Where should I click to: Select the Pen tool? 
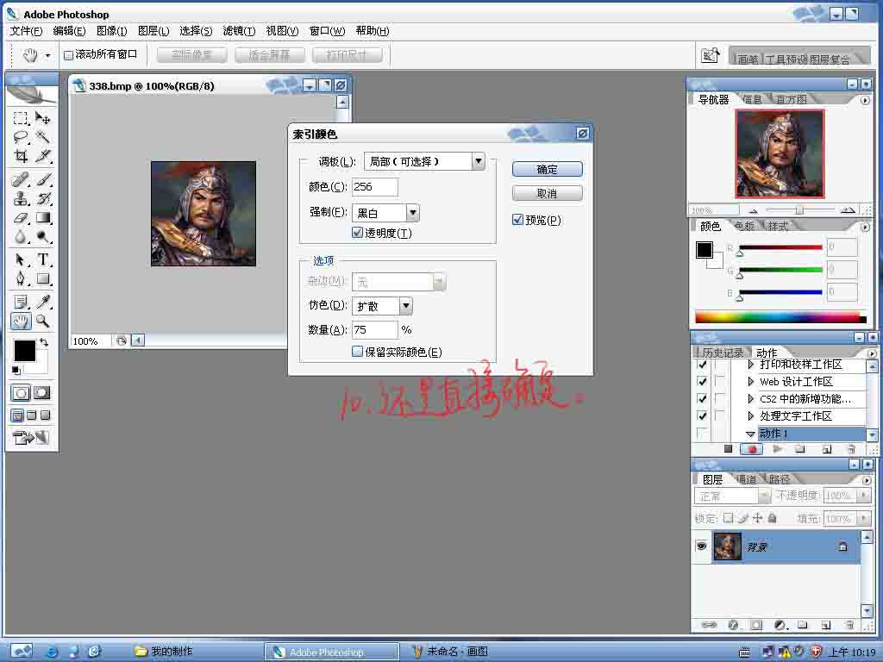pos(21,279)
